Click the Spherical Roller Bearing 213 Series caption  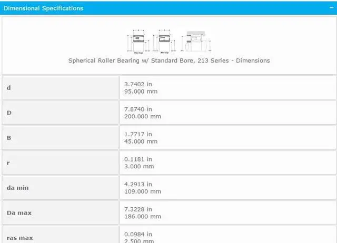pos(169,60)
